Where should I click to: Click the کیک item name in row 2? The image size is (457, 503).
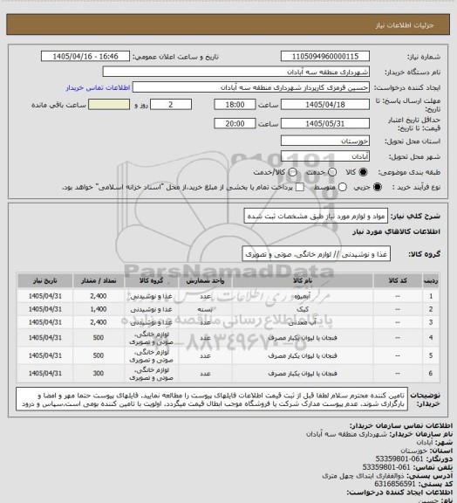pos(303,309)
